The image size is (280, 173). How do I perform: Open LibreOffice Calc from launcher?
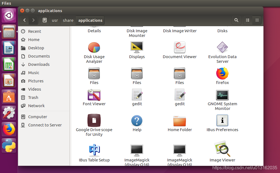coord(9,64)
